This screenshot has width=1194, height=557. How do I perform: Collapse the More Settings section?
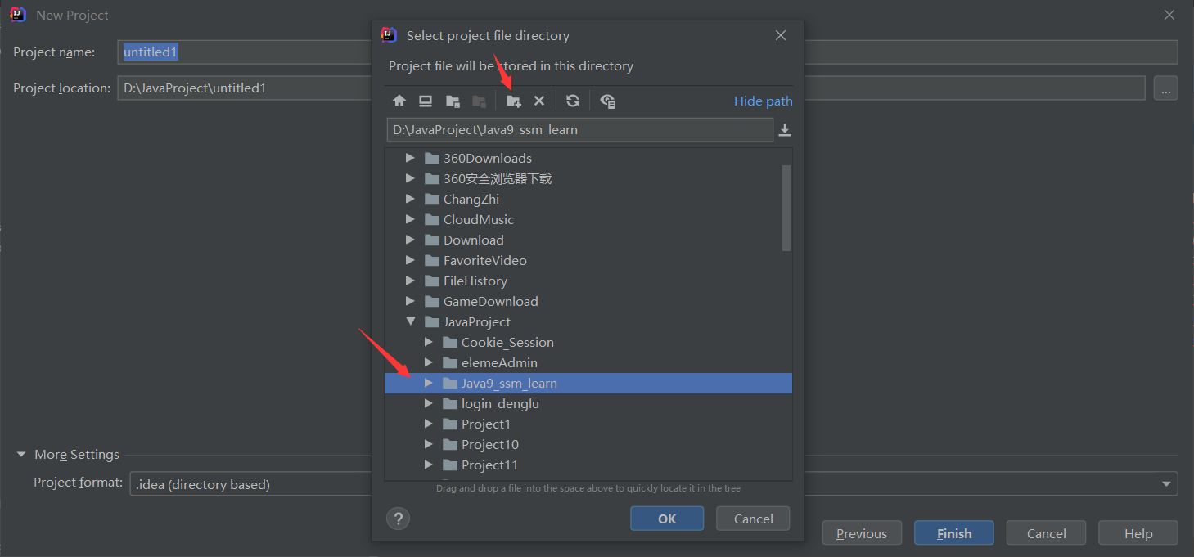pos(22,455)
